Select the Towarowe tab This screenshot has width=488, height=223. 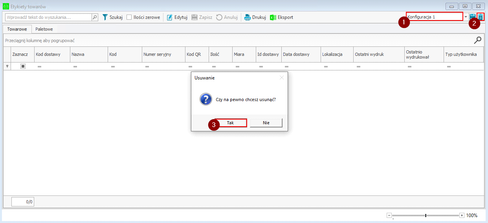tap(17, 29)
